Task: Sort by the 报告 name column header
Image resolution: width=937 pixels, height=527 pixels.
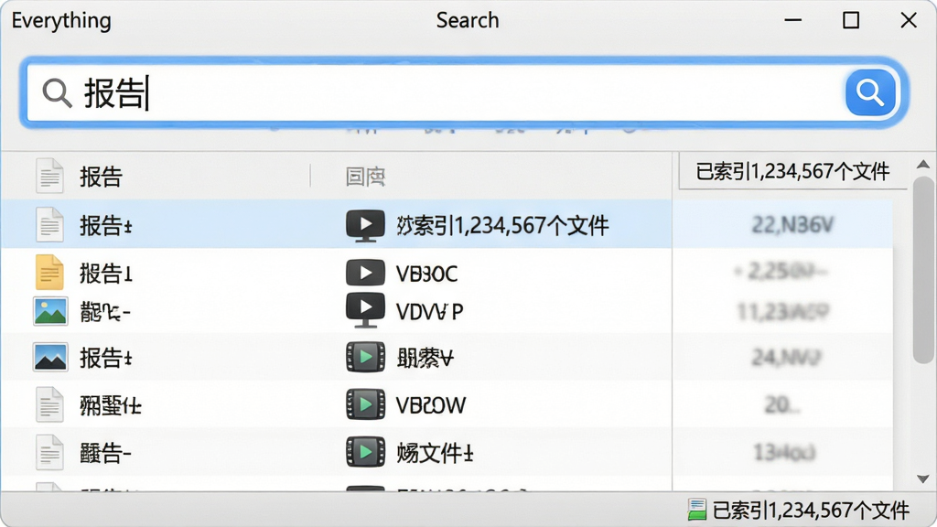Action: pyautogui.click(x=101, y=177)
